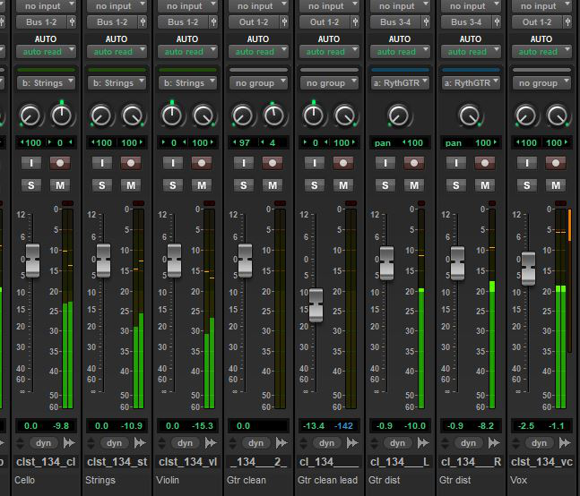Enable input monitoring on Vox track
Screen dimensions: 580x496
tap(527, 163)
